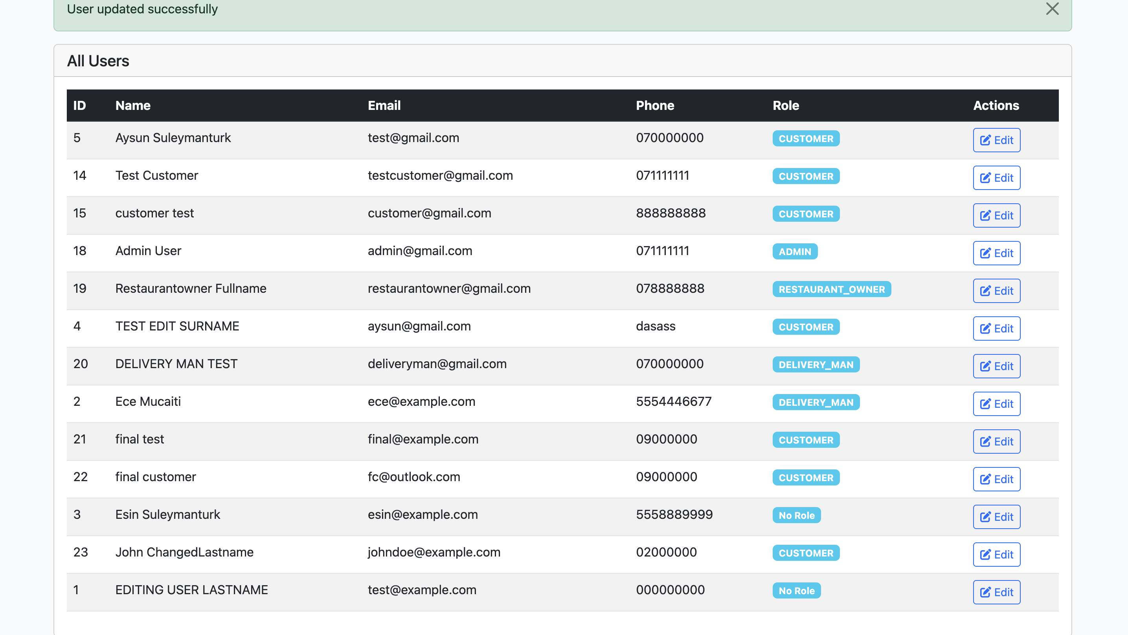Click the Email column header
1128x635 pixels.
(x=384, y=106)
